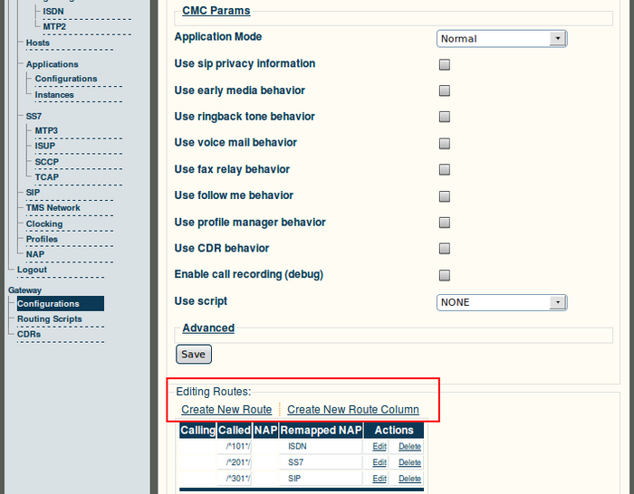634x494 pixels.
Task: Open TMS Network in sidebar
Action: [x=53, y=208]
